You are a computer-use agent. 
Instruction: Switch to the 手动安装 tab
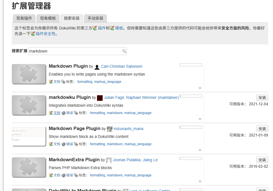(95, 19)
